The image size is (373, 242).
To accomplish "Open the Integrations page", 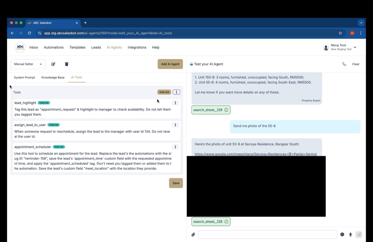I will [x=137, y=47].
